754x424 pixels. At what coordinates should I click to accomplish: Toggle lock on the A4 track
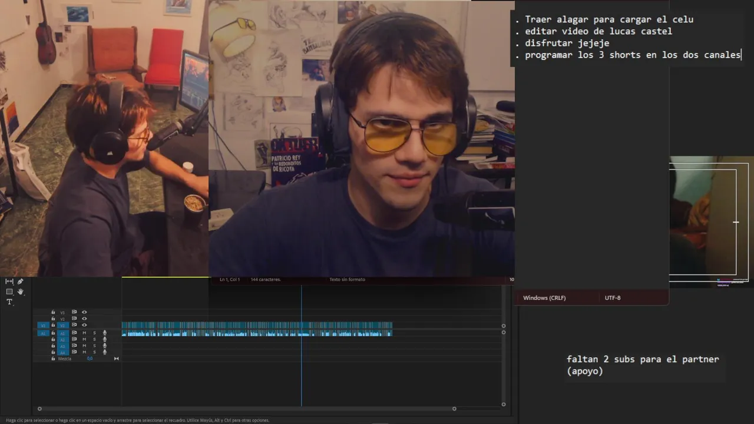click(x=53, y=352)
